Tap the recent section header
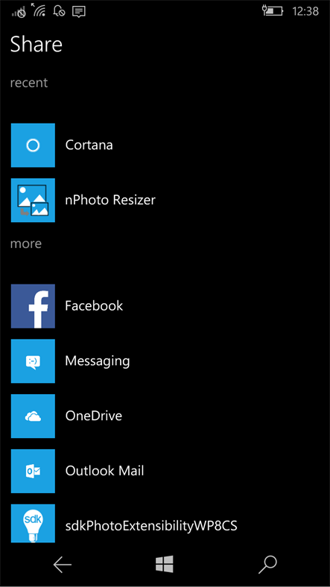Image resolution: width=330 pixels, height=587 pixels. [29, 83]
